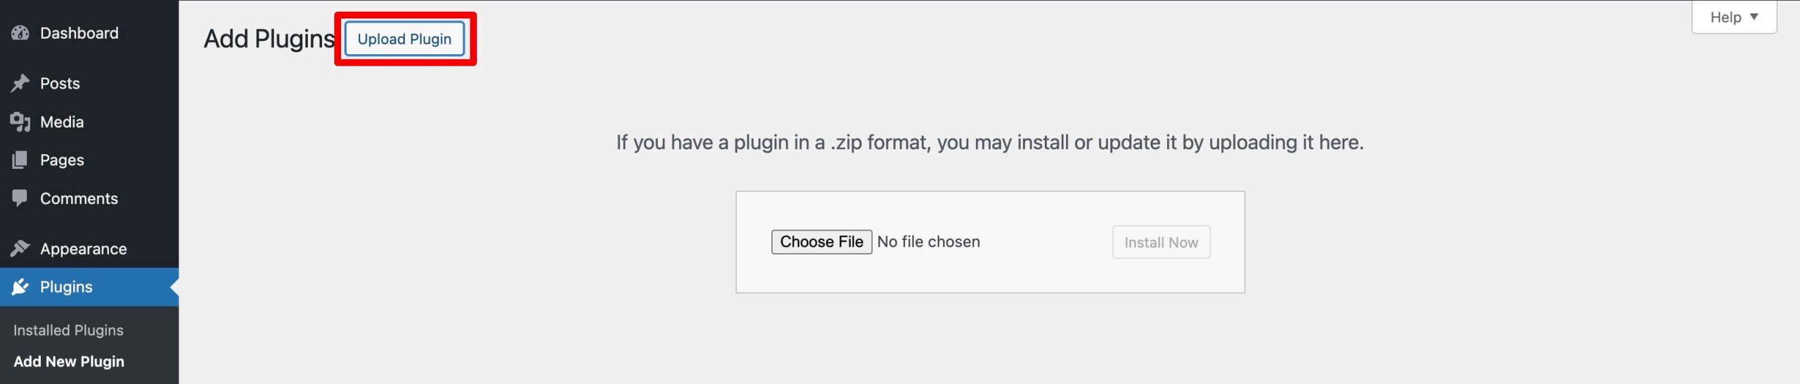Click the Media library icon
This screenshot has height=384, width=1800.
point(20,122)
